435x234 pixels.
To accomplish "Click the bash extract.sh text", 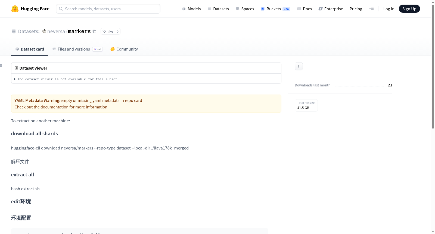I will point(25,189).
